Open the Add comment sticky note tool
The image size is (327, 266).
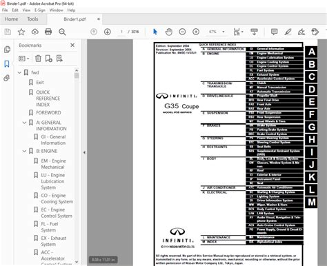tap(274, 32)
